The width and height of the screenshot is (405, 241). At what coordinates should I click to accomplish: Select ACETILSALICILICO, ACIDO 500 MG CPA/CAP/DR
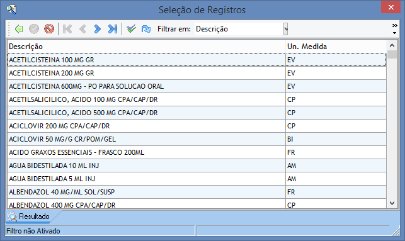click(x=197, y=113)
